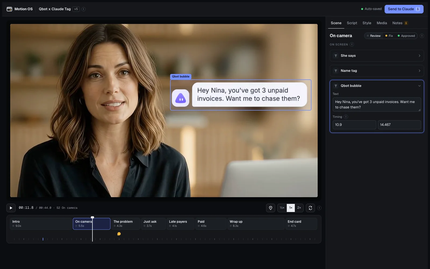Open the Notes tab
Viewport: 430px width, 269px height.
400,23
